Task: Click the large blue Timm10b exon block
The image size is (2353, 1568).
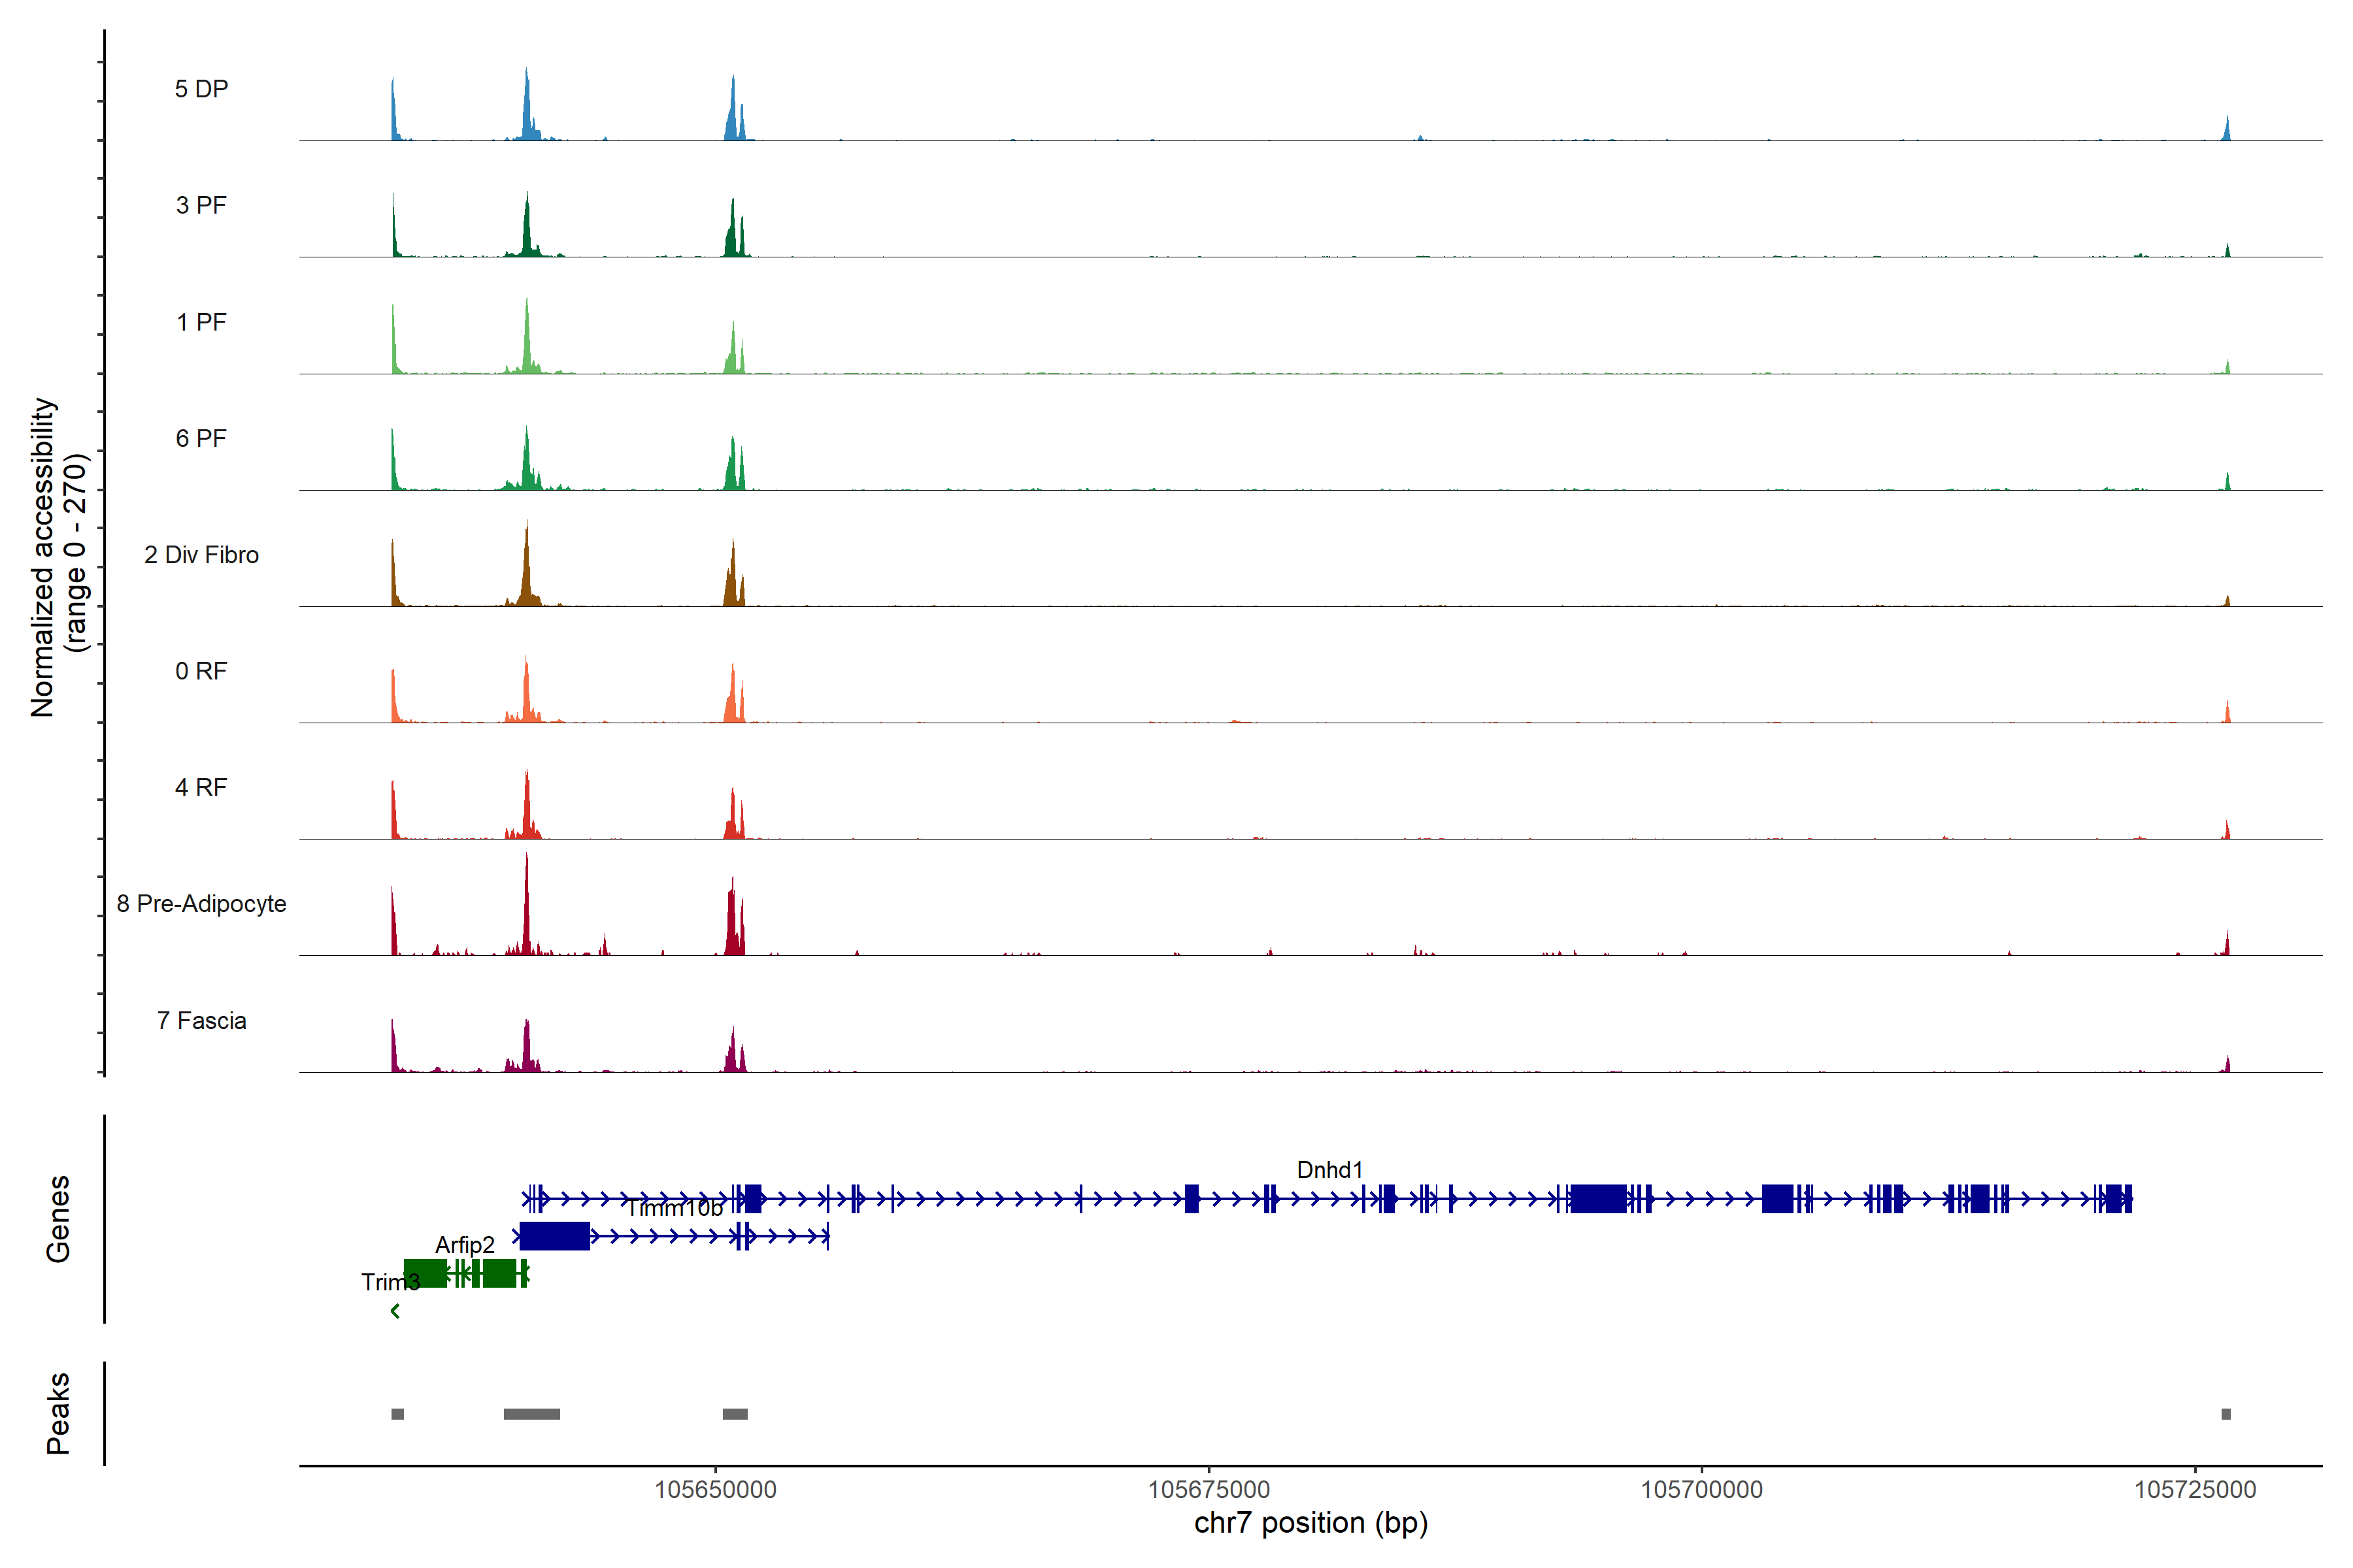Action: [x=554, y=1236]
